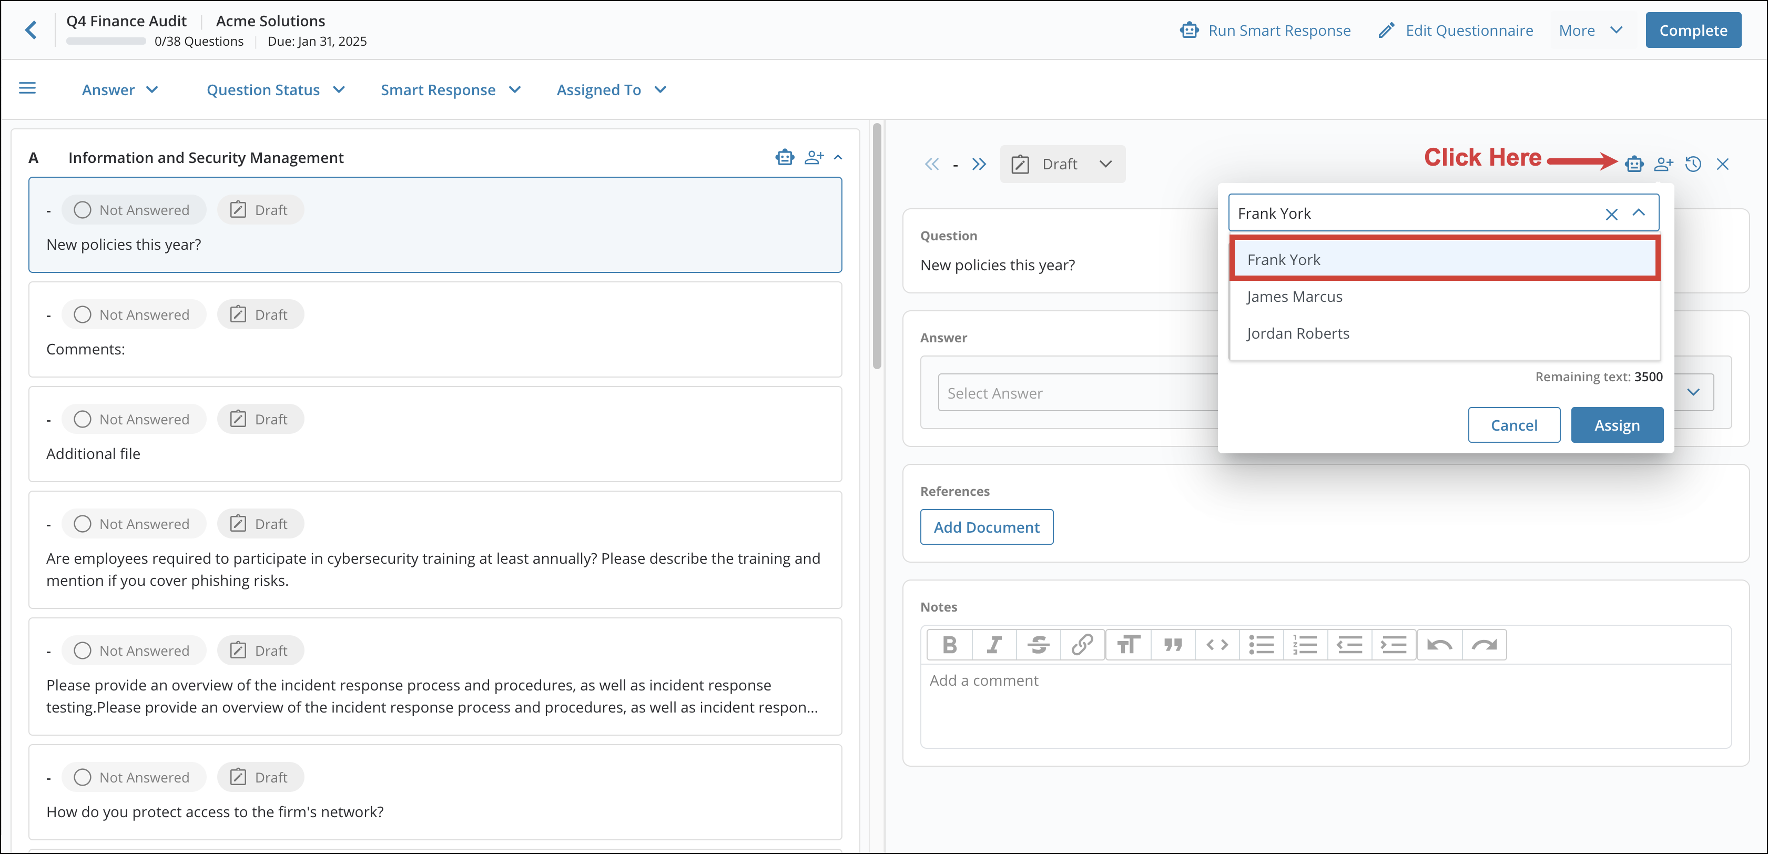
Task: Click Edit Questionnaire
Action: click(x=1456, y=30)
